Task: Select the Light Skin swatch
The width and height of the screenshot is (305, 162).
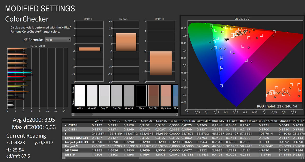Action: pos(166,95)
